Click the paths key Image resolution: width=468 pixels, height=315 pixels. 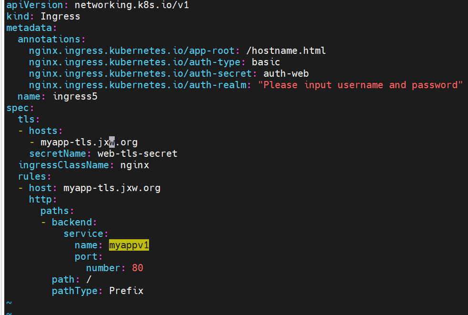click(55, 211)
